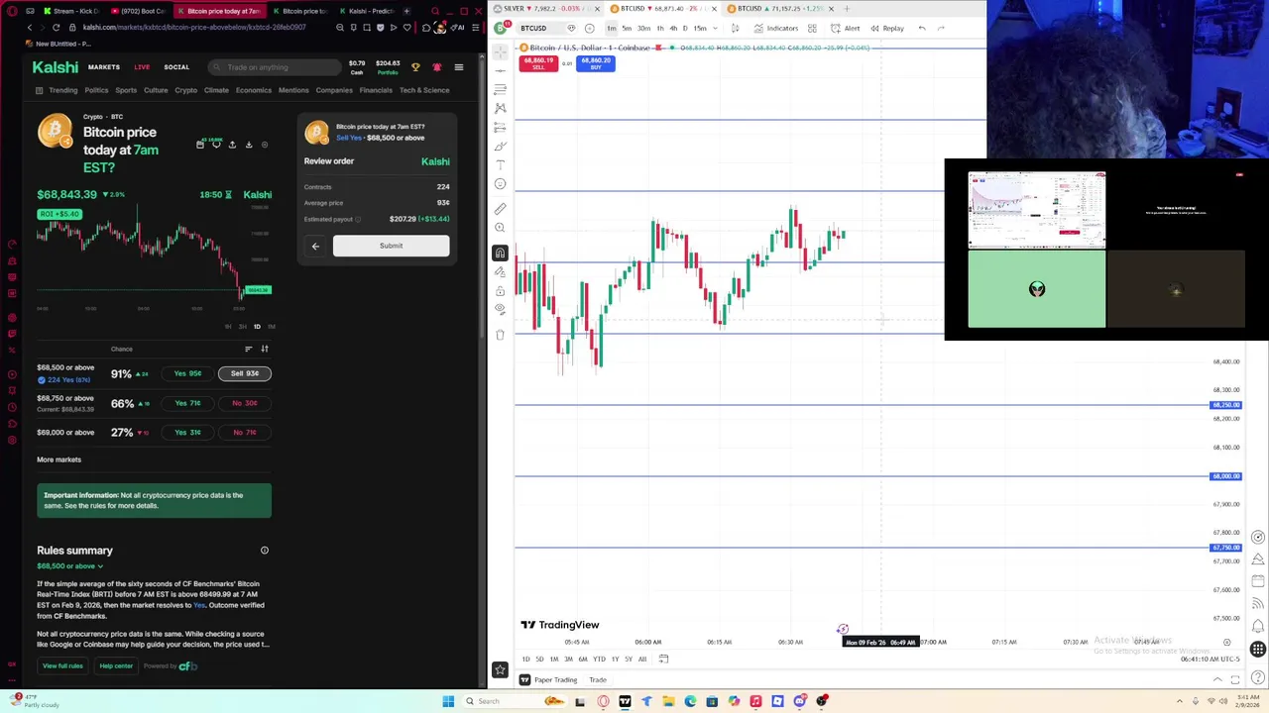Expand the $68,500 or above rules dropdown

70,565
